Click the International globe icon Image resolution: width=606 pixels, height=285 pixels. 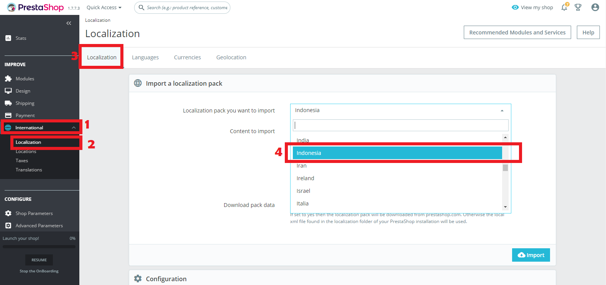pyautogui.click(x=8, y=127)
